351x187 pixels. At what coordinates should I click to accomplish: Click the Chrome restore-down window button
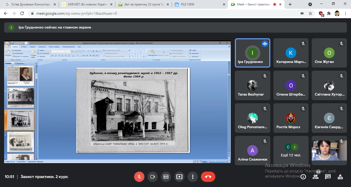pos(333,4)
